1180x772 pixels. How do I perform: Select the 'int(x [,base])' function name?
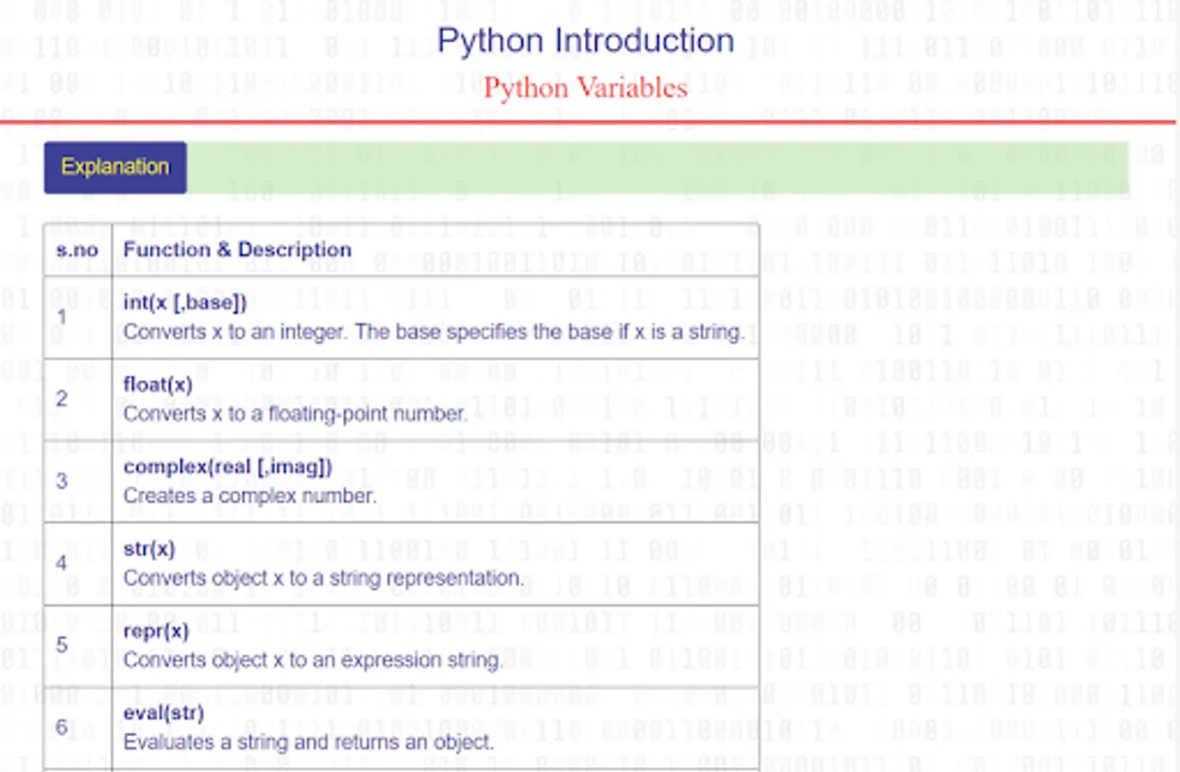pos(185,302)
